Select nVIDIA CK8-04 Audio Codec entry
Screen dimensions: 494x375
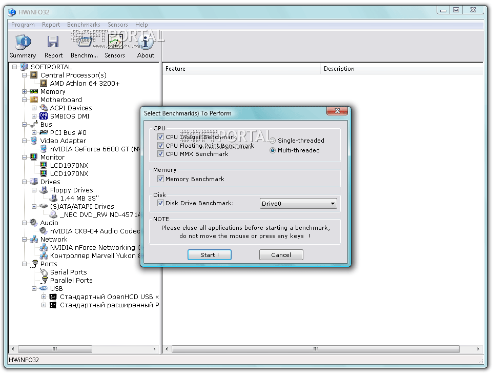[x=95, y=231]
